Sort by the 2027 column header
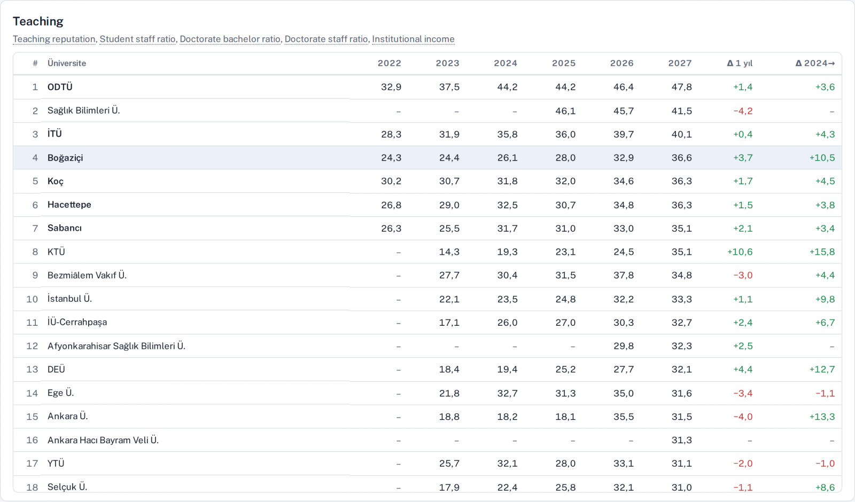 coord(680,63)
